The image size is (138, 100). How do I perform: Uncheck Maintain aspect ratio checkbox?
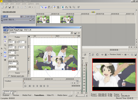9,76
